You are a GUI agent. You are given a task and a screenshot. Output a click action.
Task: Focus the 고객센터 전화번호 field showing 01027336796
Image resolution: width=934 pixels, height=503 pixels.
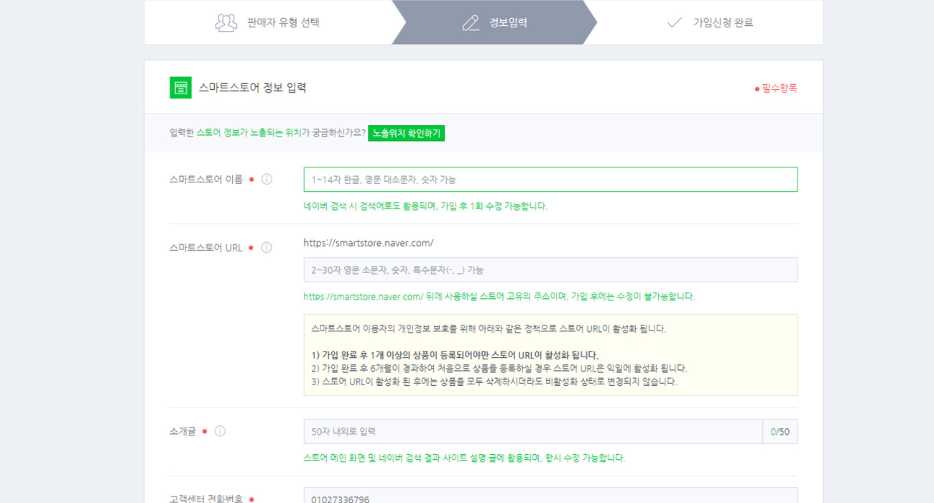click(550, 496)
